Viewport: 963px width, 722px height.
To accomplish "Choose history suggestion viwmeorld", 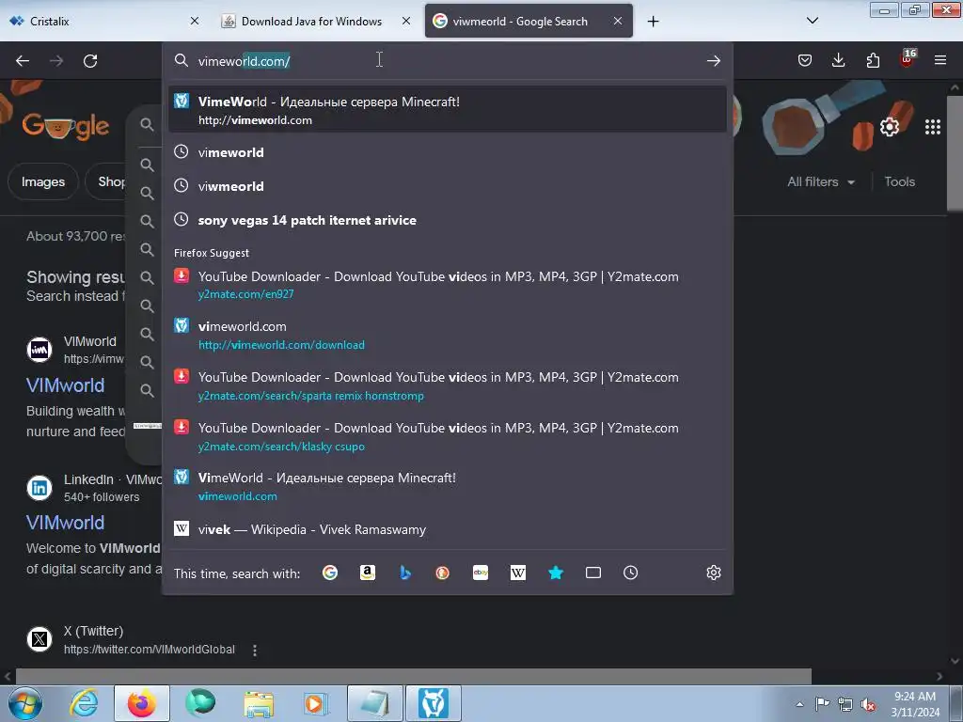I will tap(447, 186).
